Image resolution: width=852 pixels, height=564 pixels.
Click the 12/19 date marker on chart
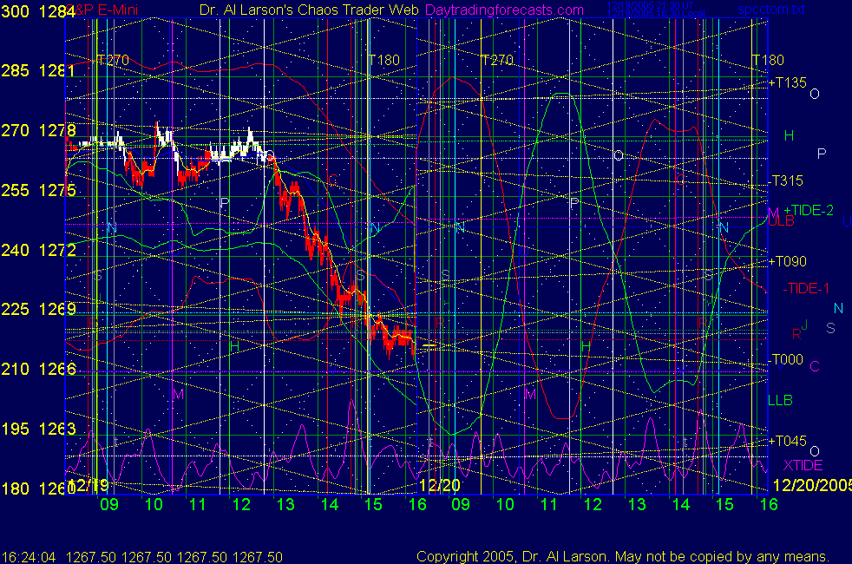click(x=88, y=485)
